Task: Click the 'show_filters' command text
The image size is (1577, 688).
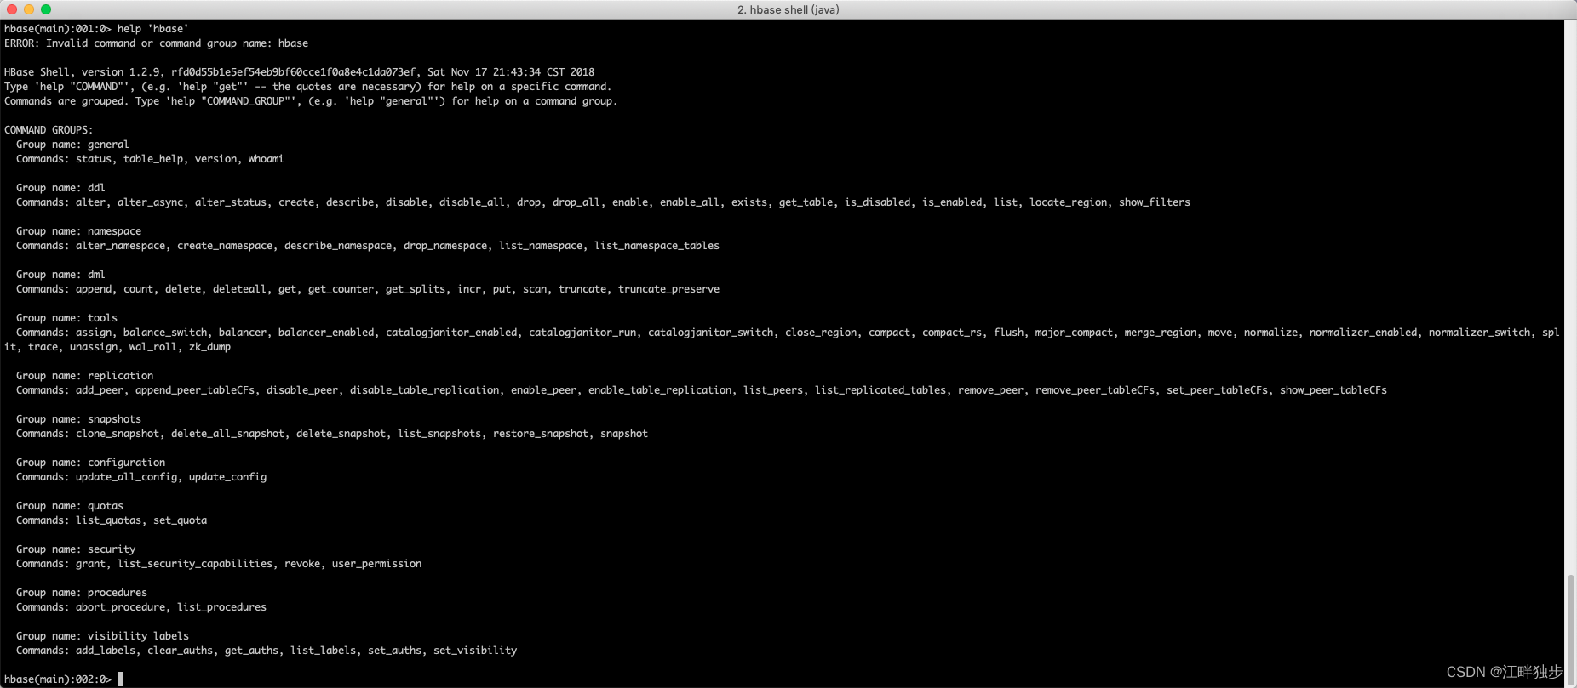Action: point(1155,202)
